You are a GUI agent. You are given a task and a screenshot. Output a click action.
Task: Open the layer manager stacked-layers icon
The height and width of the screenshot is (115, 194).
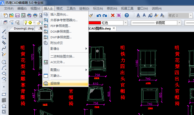point(5,23)
